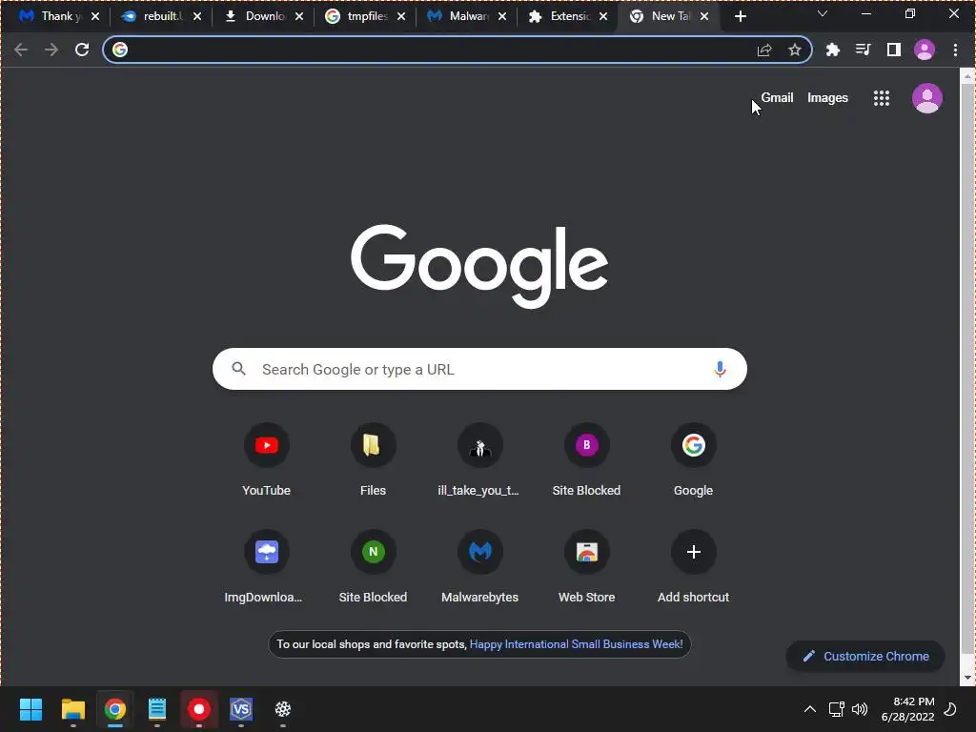
Task: Open the Gmail link
Action: [777, 98]
